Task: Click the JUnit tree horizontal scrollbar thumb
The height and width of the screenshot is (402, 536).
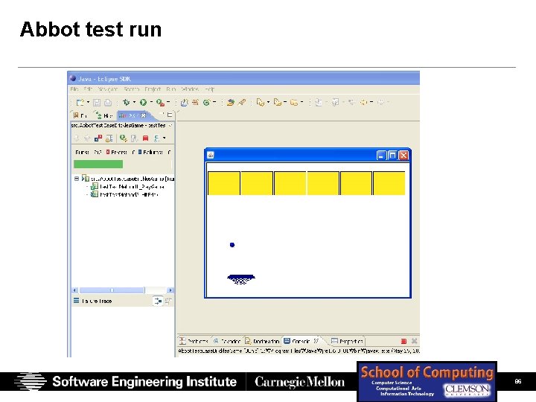Action: click(112, 290)
